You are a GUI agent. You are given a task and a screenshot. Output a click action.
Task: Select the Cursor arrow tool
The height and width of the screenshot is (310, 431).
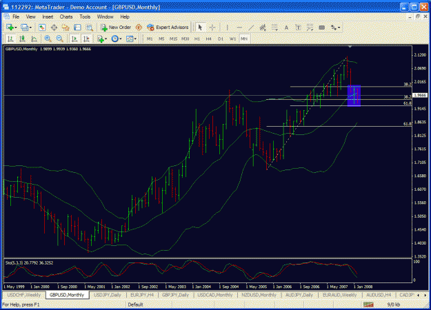[x=200, y=28]
